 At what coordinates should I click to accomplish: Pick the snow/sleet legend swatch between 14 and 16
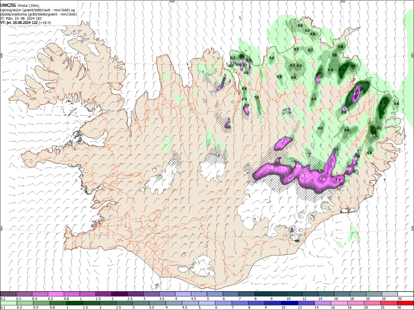(326, 294)
